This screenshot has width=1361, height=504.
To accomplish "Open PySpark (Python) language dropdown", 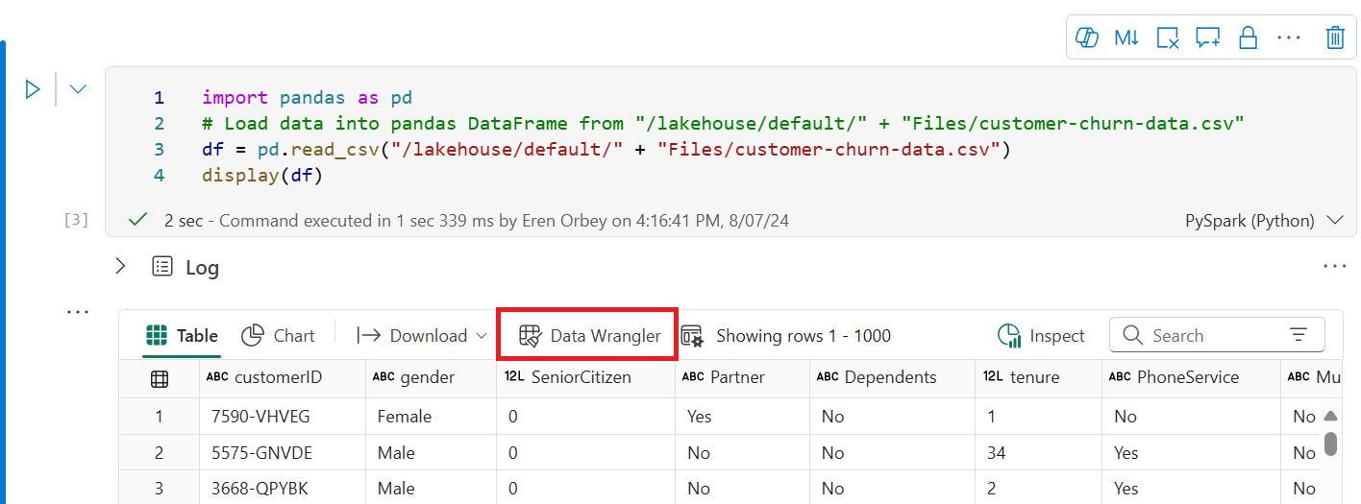I will (x=1264, y=221).
